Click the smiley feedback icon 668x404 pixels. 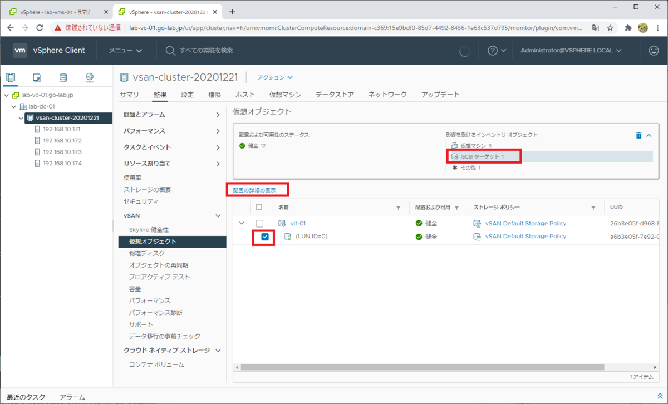click(x=654, y=51)
